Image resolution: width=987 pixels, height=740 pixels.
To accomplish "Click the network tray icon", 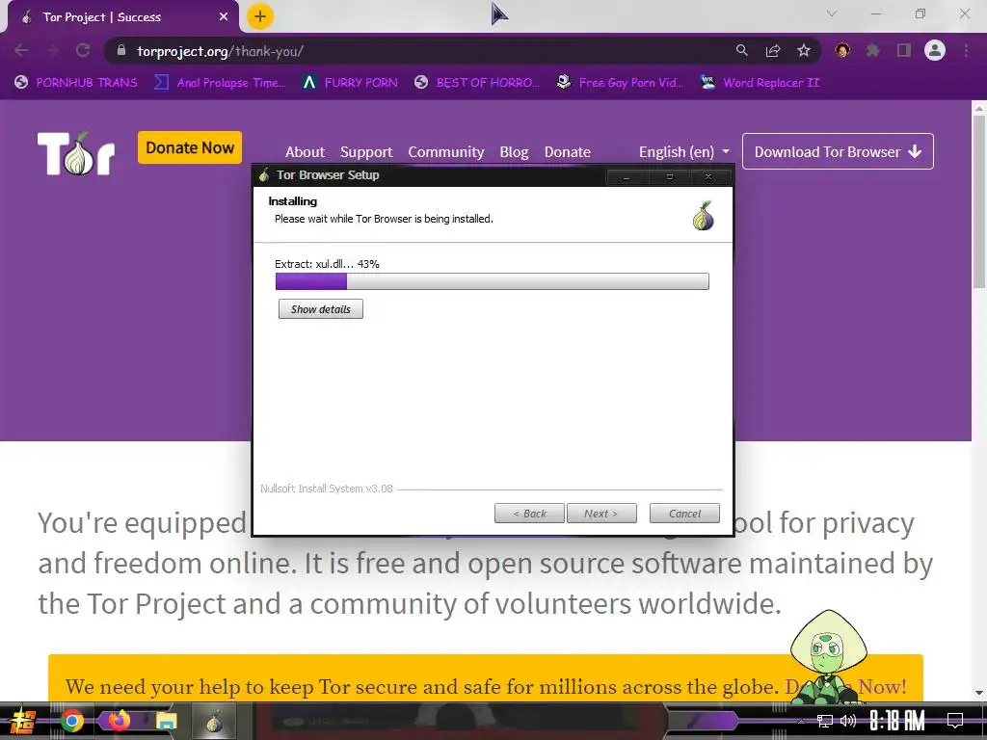I will (825, 721).
